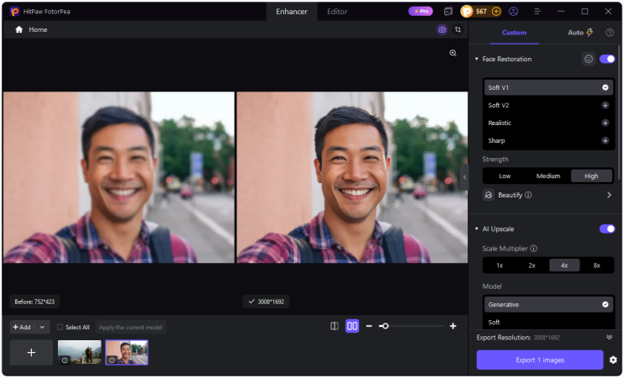The height and width of the screenshot is (378, 624).
Task: Download the Soft V2 model
Action: (605, 105)
